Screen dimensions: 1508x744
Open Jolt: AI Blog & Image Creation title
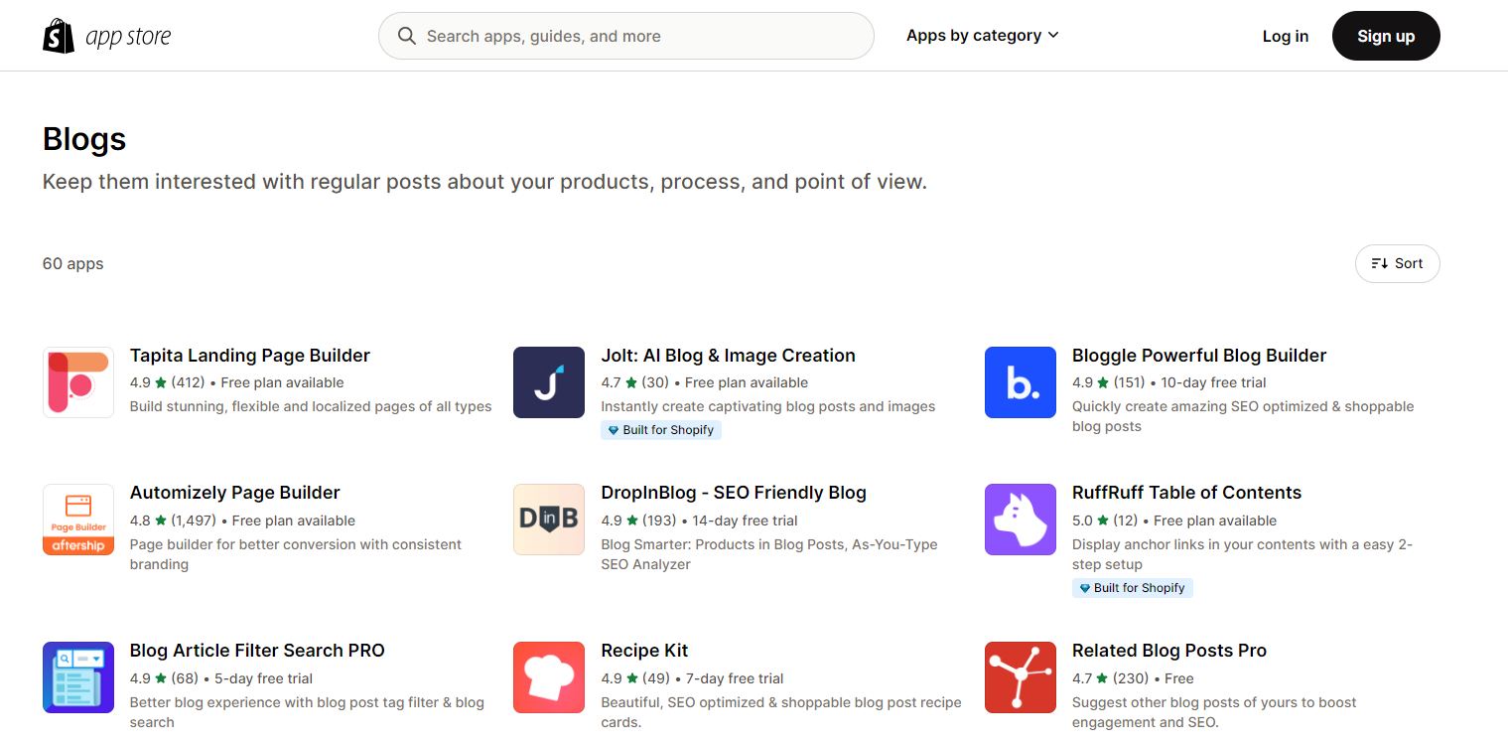click(x=728, y=356)
